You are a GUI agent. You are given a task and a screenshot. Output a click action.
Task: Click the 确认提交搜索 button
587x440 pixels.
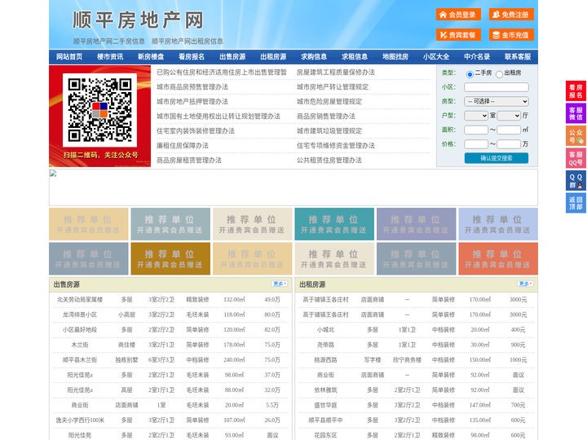click(x=497, y=158)
